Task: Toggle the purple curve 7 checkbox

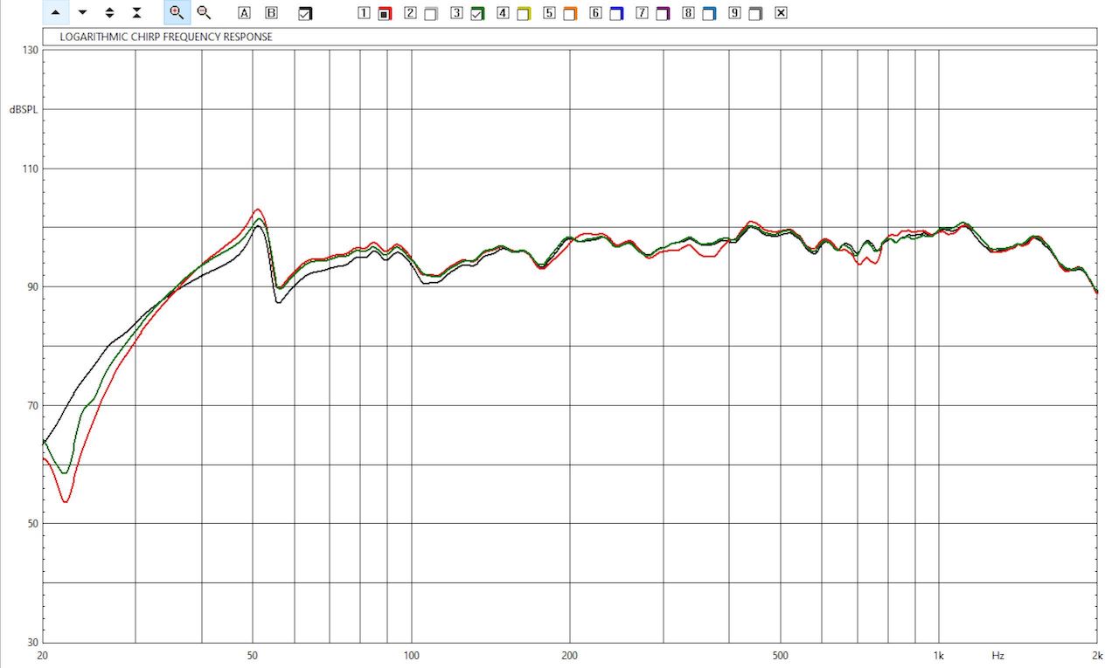Action: coord(662,14)
